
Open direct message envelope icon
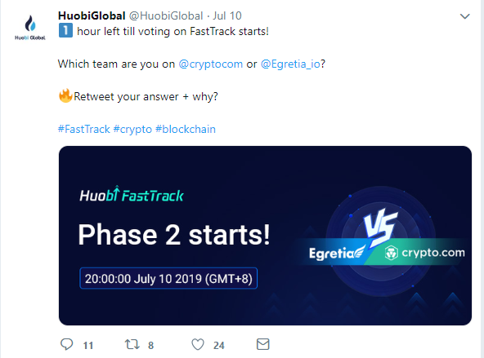(x=263, y=344)
